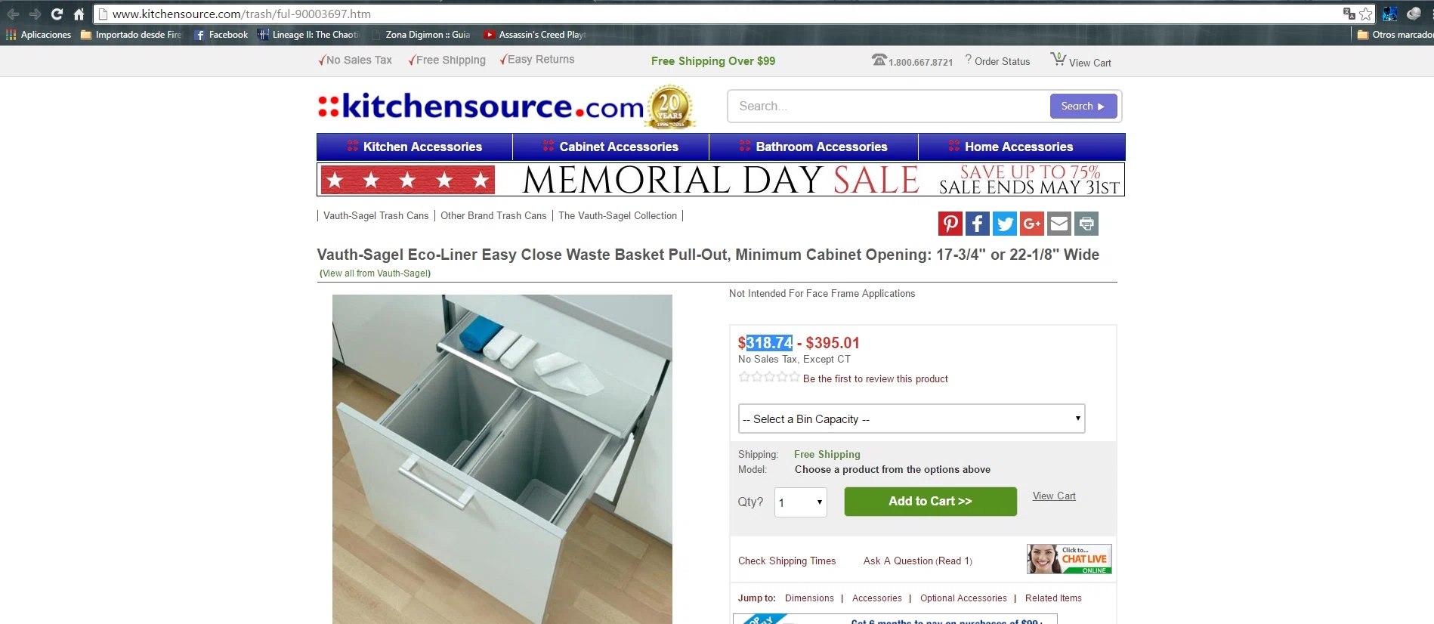Click into the Search input field
1434x624 pixels.
pyautogui.click(x=889, y=107)
